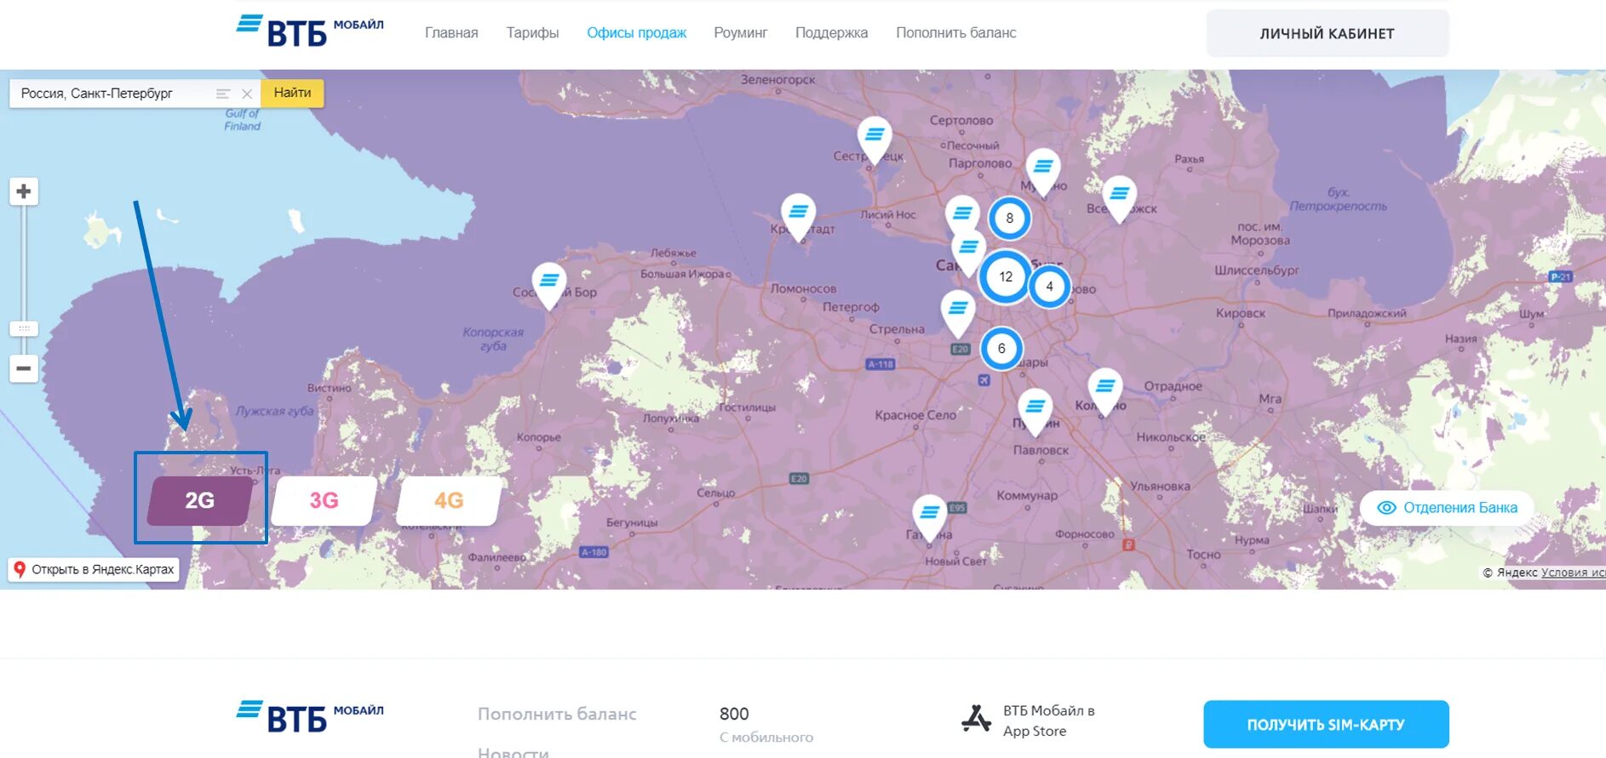Click the App Store icon

[x=977, y=719]
